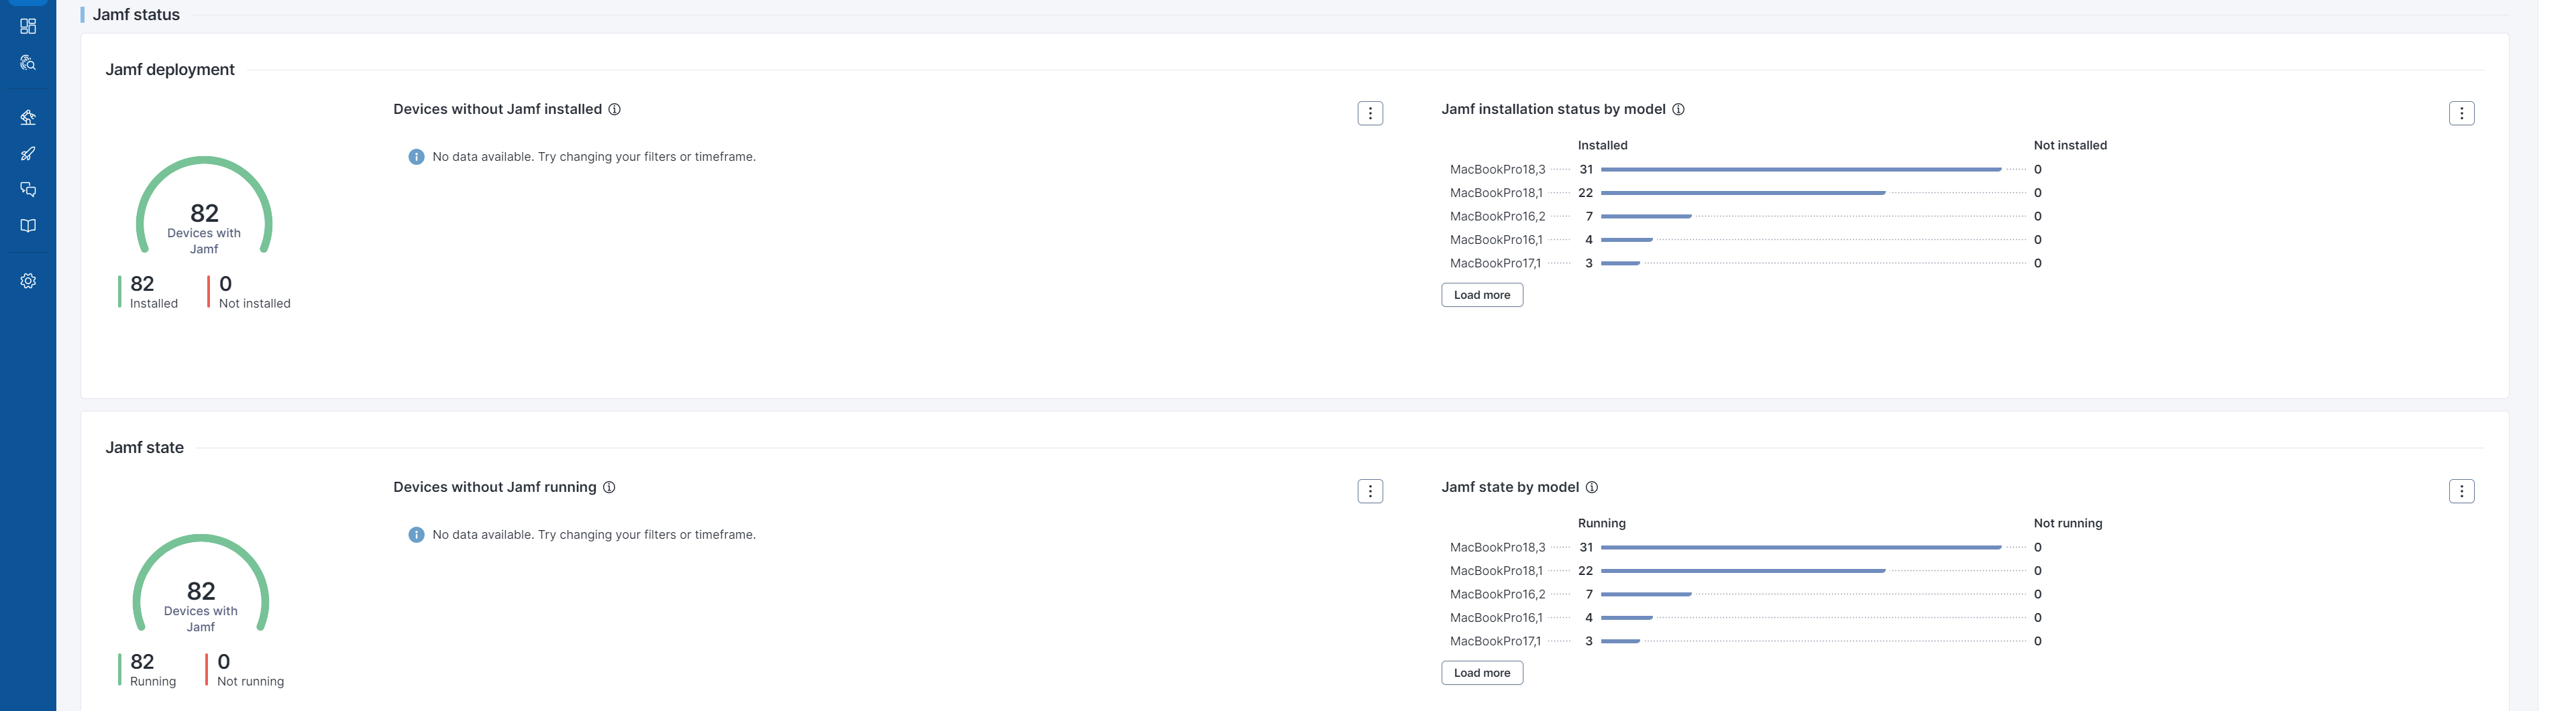Click info icon beside Devices without Jamf running
The width and height of the screenshot is (2576, 711).
(609, 487)
